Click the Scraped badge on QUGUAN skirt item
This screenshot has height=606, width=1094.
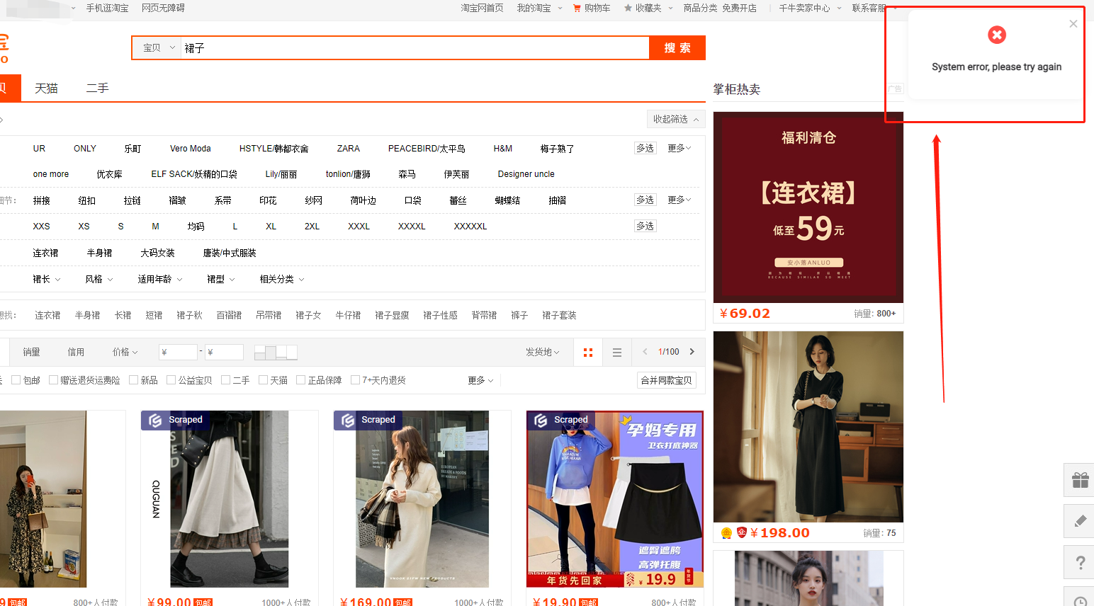pyautogui.click(x=175, y=420)
